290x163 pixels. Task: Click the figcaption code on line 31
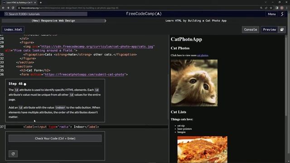click(80, 54)
